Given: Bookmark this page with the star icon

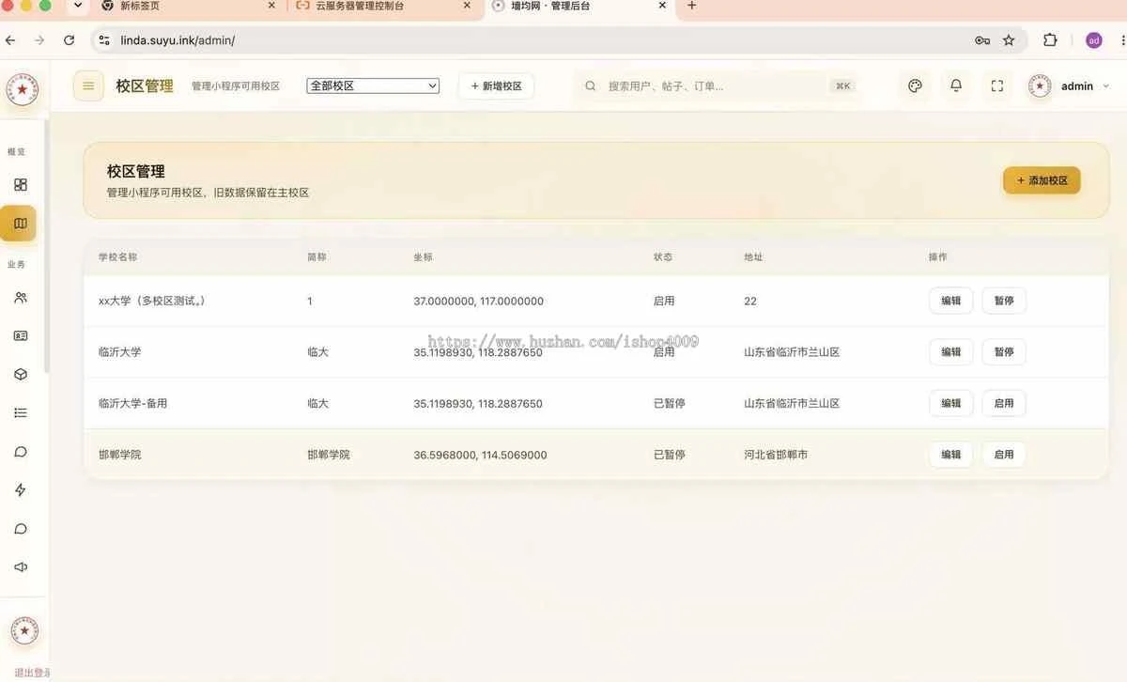Looking at the screenshot, I should (x=1009, y=40).
